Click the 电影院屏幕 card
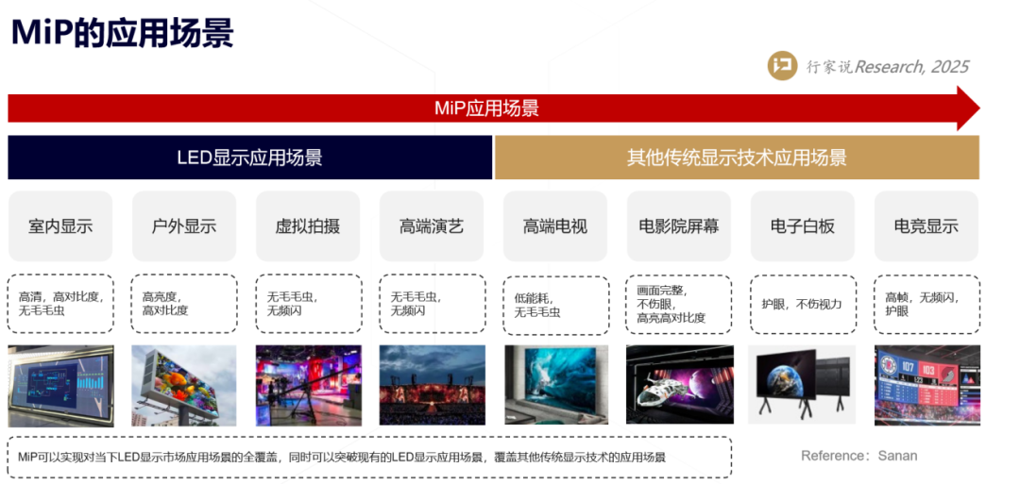Screen dimensions: 1020x484 pyautogui.click(x=679, y=226)
